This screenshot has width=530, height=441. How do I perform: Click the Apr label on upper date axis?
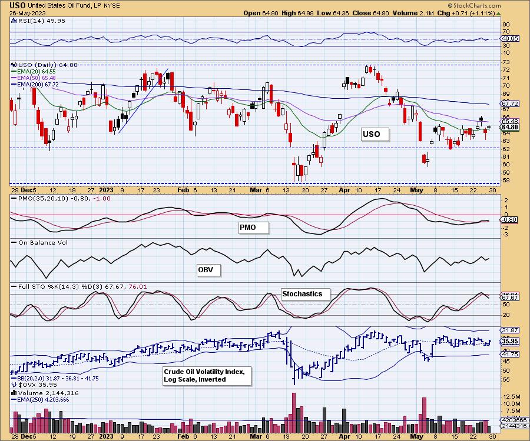click(344, 190)
